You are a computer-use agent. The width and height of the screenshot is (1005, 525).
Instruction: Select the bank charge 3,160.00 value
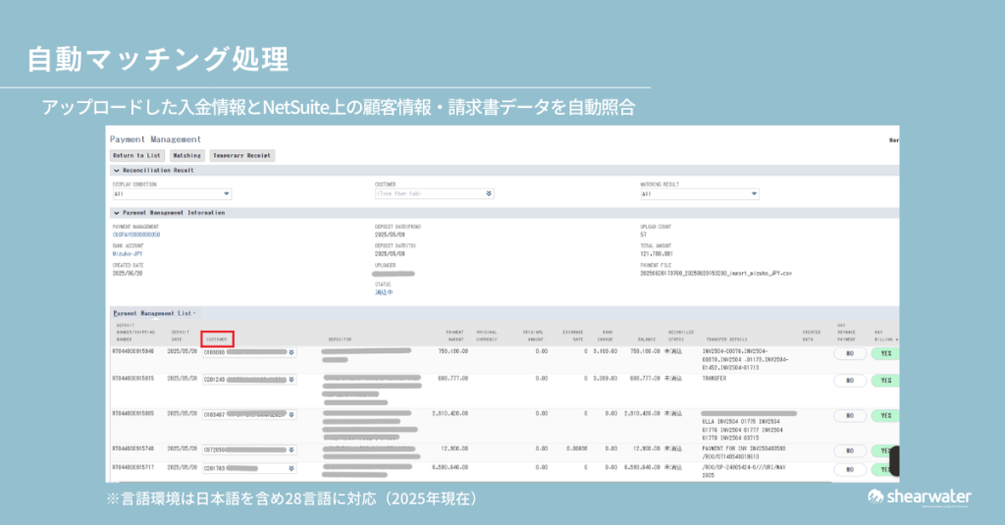click(605, 351)
